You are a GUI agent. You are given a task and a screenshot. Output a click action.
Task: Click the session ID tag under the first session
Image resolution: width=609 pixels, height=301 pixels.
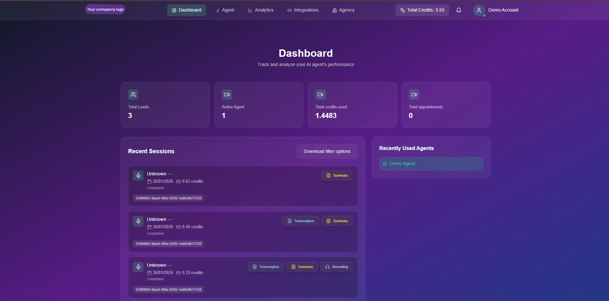[168, 198]
